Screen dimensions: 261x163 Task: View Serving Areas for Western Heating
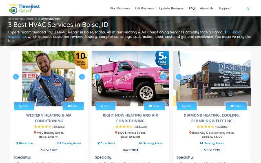pos(69,143)
